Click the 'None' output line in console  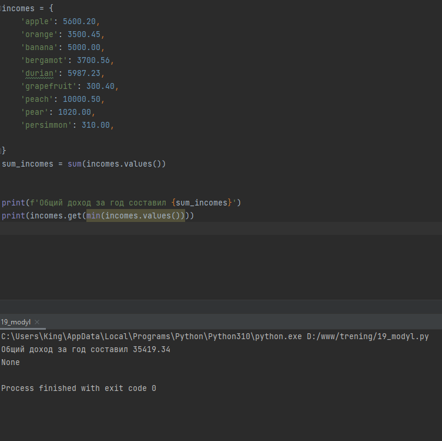tap(11, 362)
